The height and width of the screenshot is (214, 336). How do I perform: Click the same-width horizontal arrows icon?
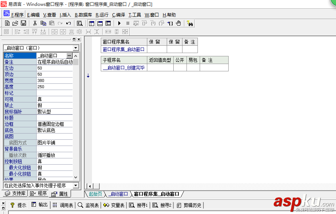point(108,32)
